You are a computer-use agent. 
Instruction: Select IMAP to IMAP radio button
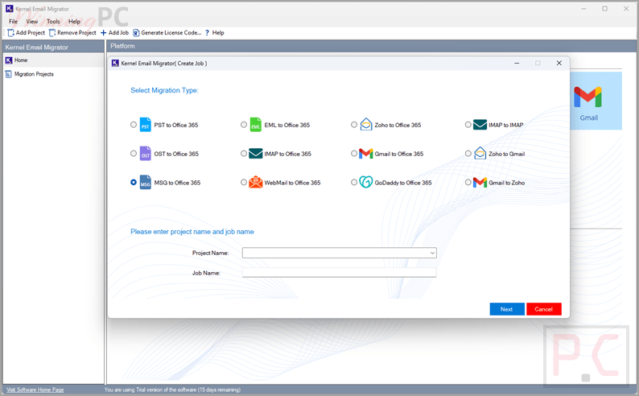468,125
